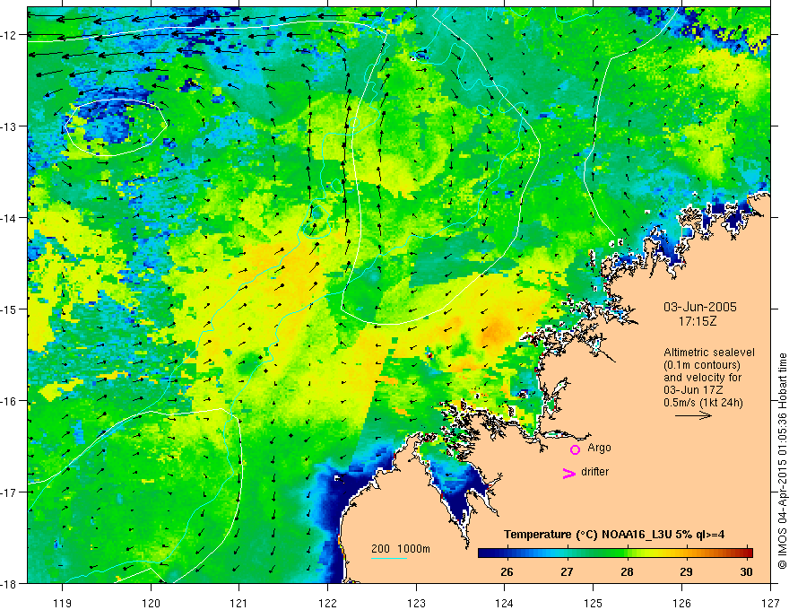
Task: Click the velocity scale arrow in the legend
Action: click(693, 415)
